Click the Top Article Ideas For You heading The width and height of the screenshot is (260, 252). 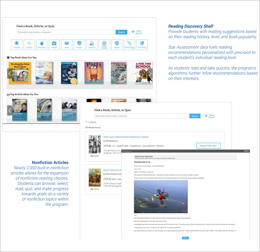pyautogui.click(x=24, y=94)
